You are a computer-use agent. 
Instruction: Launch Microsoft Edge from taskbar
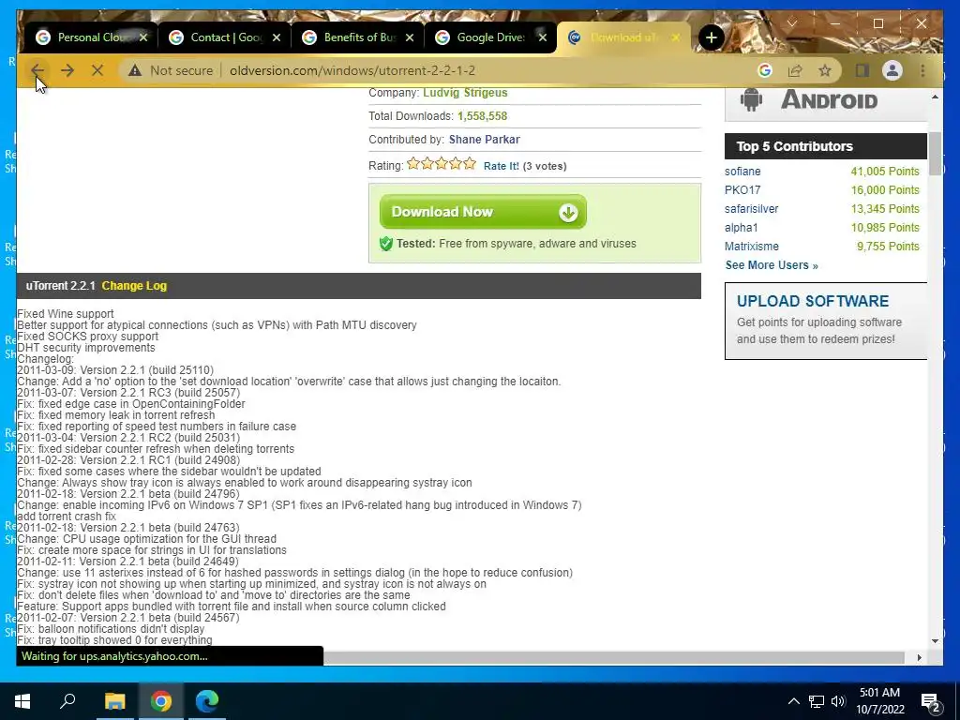point(207,701)
